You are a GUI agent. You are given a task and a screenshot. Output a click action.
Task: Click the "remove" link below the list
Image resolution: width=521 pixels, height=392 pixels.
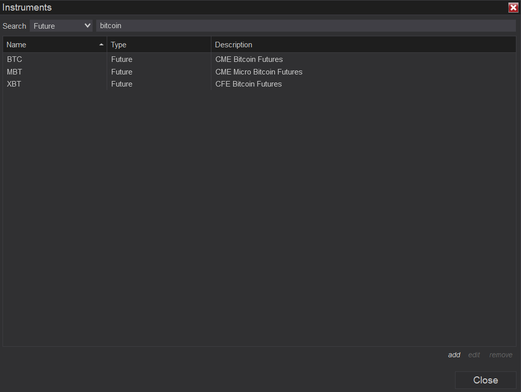[x=501, y=355]
